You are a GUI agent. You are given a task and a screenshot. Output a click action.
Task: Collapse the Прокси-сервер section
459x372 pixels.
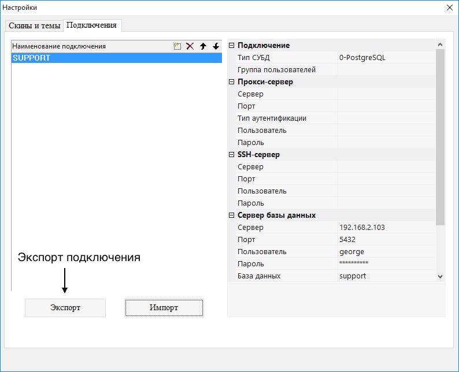click(x=232, y=82)
